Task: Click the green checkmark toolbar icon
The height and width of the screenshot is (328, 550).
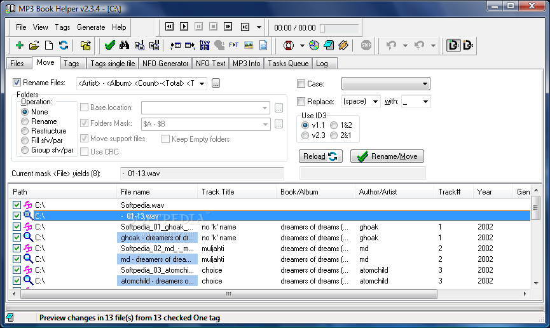Action: (x=110, y=45)
